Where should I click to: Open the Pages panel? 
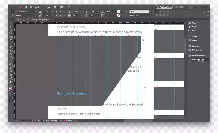coord(194,23)
